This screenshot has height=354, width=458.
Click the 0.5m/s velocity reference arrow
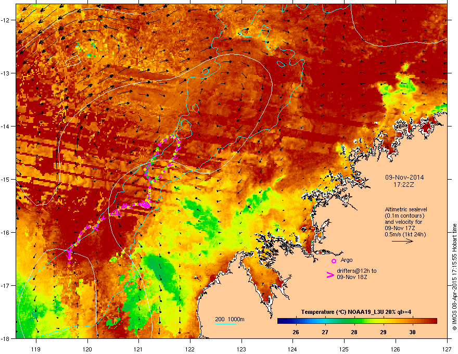point(402,241)
